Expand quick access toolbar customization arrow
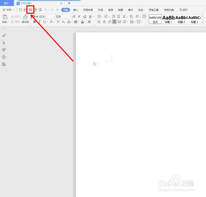The image size is (206, 197). click(57, 10)
